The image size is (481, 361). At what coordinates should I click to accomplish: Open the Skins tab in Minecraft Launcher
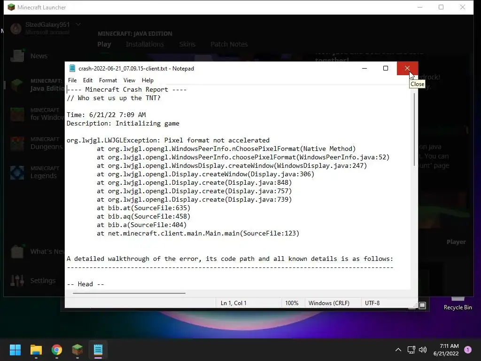coord(187,44)
